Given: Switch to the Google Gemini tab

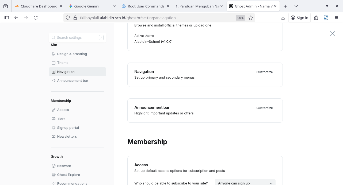Looking at the screenshot, I should tap(90, 6).
